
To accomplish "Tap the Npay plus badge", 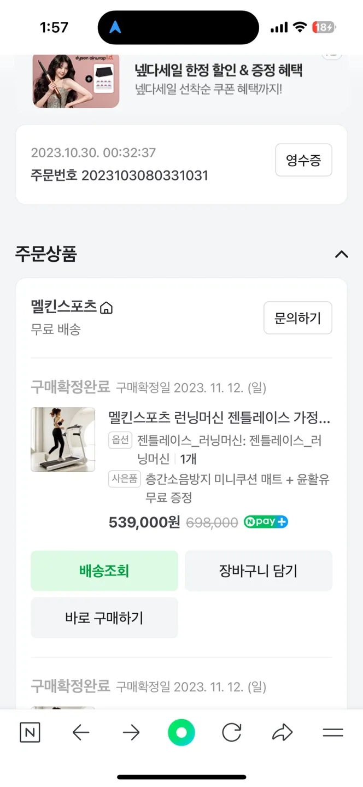I will [266, 522].
